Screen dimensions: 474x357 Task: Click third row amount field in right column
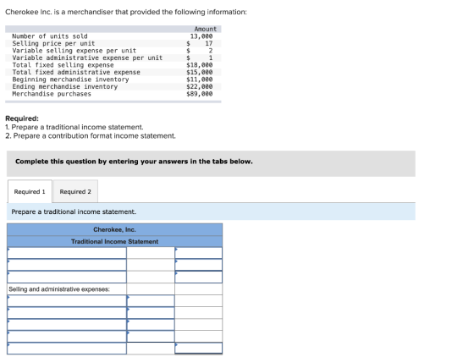(x=199, y=277)
